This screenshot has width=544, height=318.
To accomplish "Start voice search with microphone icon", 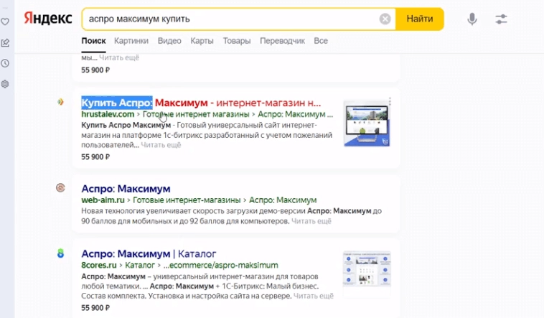I will pyautogui.click(x=472, y=19).
